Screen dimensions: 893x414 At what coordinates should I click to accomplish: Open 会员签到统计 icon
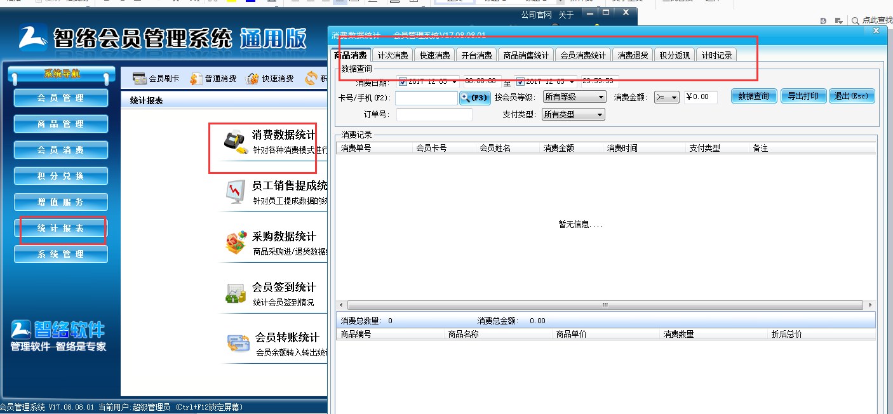[236, 293]
